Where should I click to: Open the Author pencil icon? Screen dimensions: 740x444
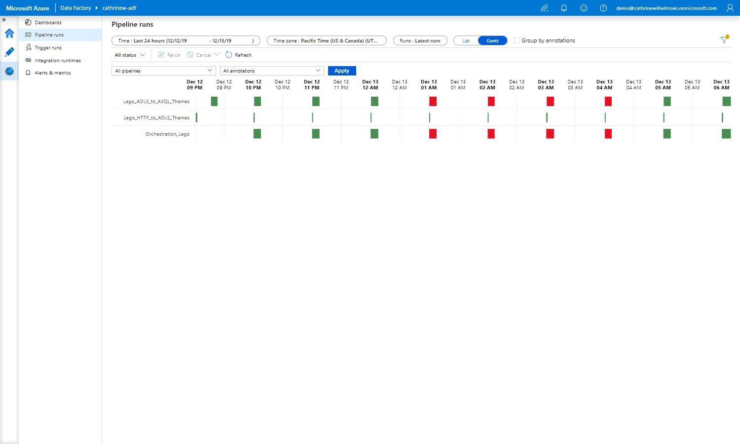(9, 52)
